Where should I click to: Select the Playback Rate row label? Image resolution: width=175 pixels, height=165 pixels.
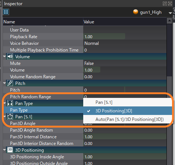click(x=24, y=37)
